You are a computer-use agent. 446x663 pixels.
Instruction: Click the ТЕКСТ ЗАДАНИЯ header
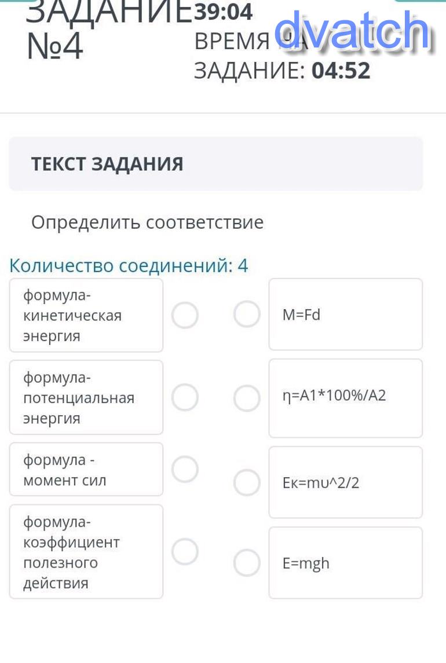pos(107,164)
